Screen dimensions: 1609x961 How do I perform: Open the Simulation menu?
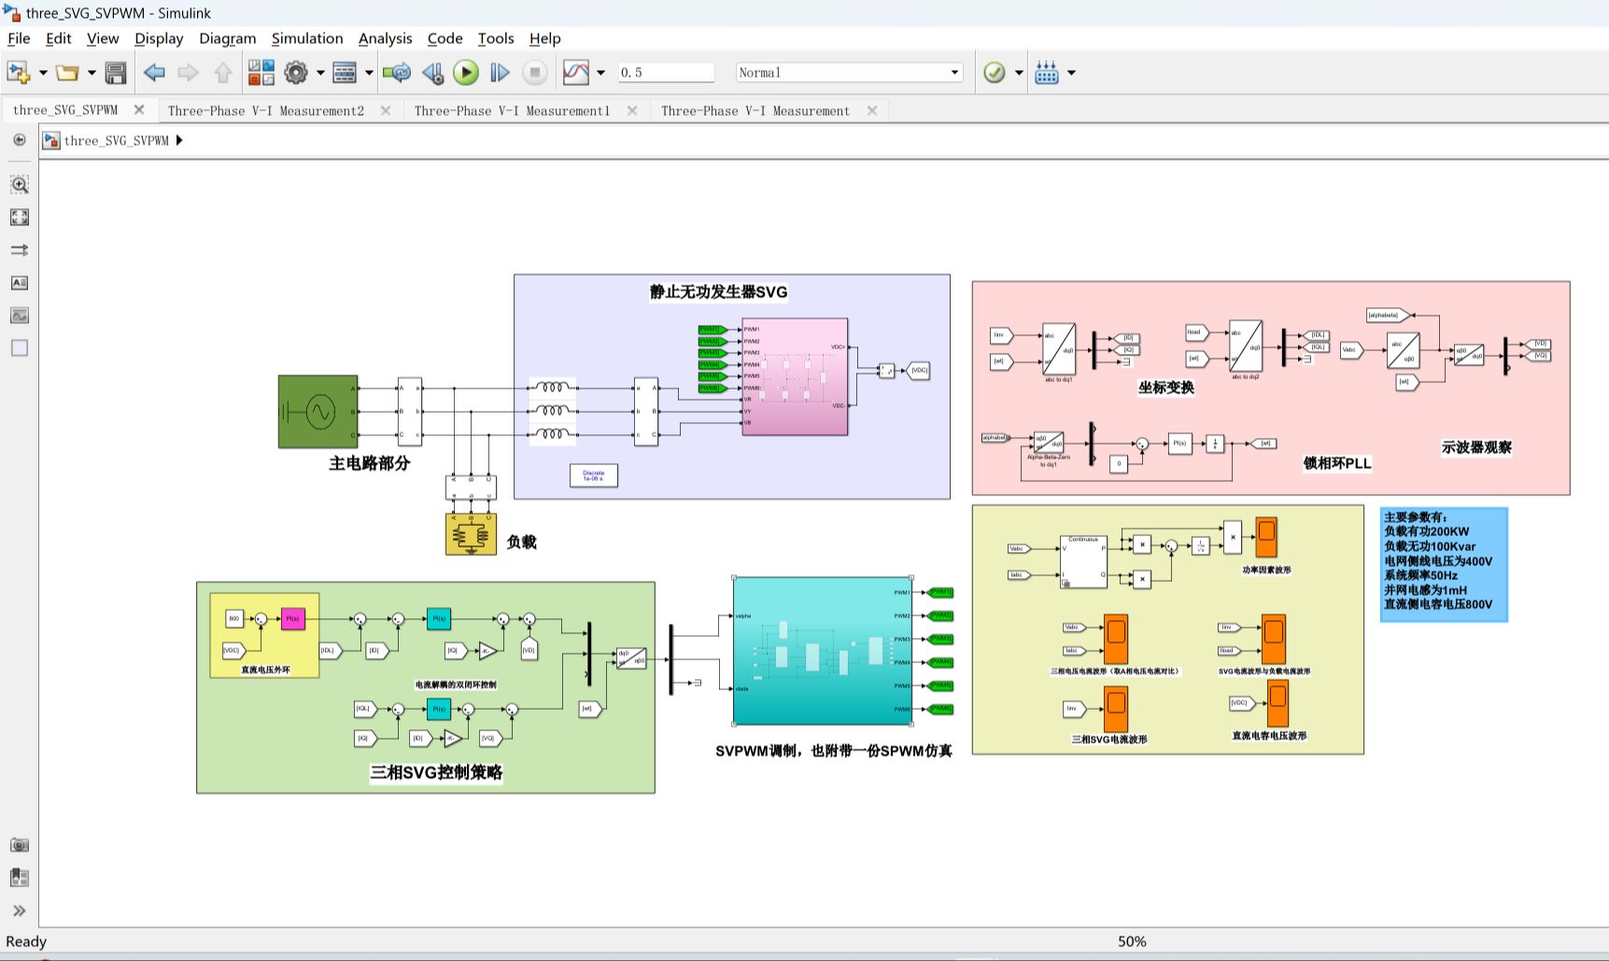coord(307,38)
